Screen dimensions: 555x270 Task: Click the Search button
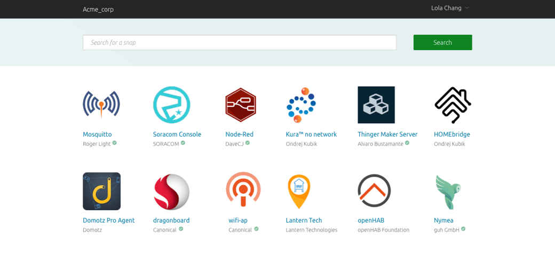coord(443,43)
